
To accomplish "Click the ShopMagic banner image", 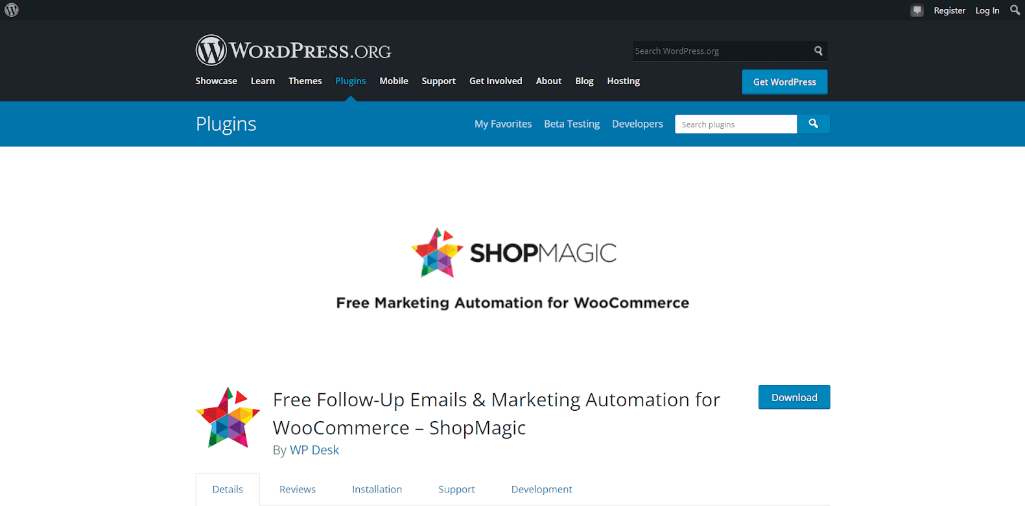I will coord(513,267).
